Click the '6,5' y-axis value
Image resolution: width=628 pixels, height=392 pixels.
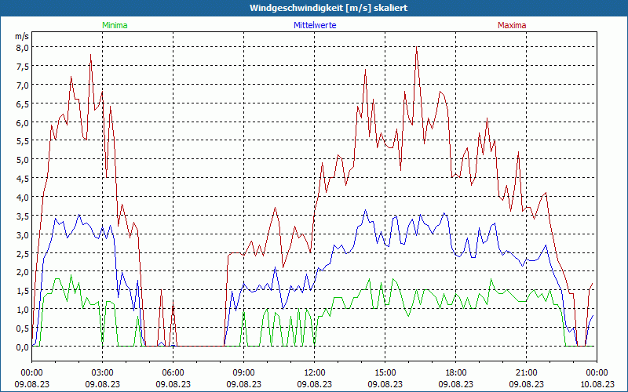tap(23, 104)
